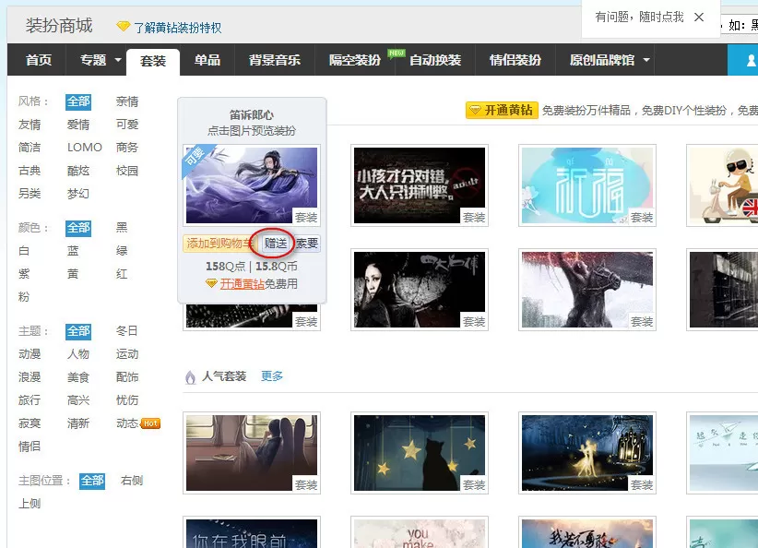Open the 祈福 blue suit thumbnail
758x548 pixels.
(x=586, y=185)
